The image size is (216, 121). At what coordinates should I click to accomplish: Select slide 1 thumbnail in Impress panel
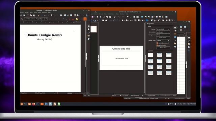pyautogui.click(x=94, y=29)
